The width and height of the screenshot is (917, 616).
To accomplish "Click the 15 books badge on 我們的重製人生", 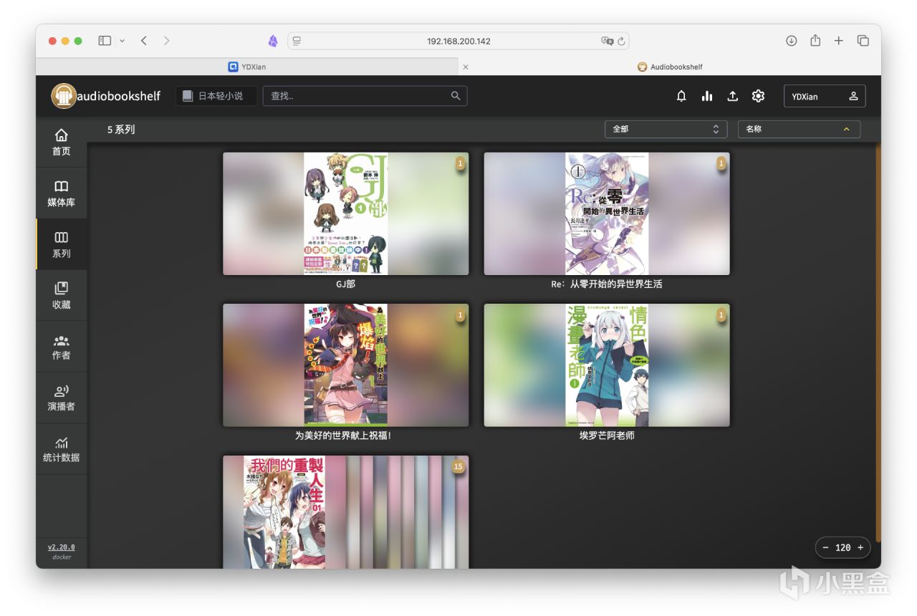I will [458, 467].
